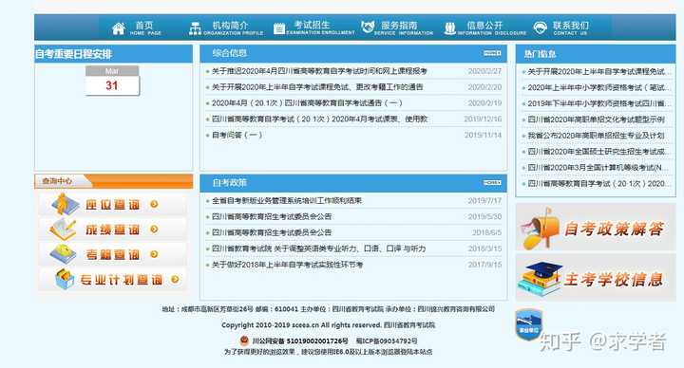Viewport: 684px width, 368px height.
Task: Open the 联系我们 navigation menu item
Action: (x=571, y=28)
